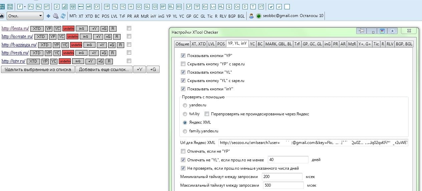Open the "Откл." dropdown list
The height and width of the screenshot is (191, 422).
pos(25,16)
